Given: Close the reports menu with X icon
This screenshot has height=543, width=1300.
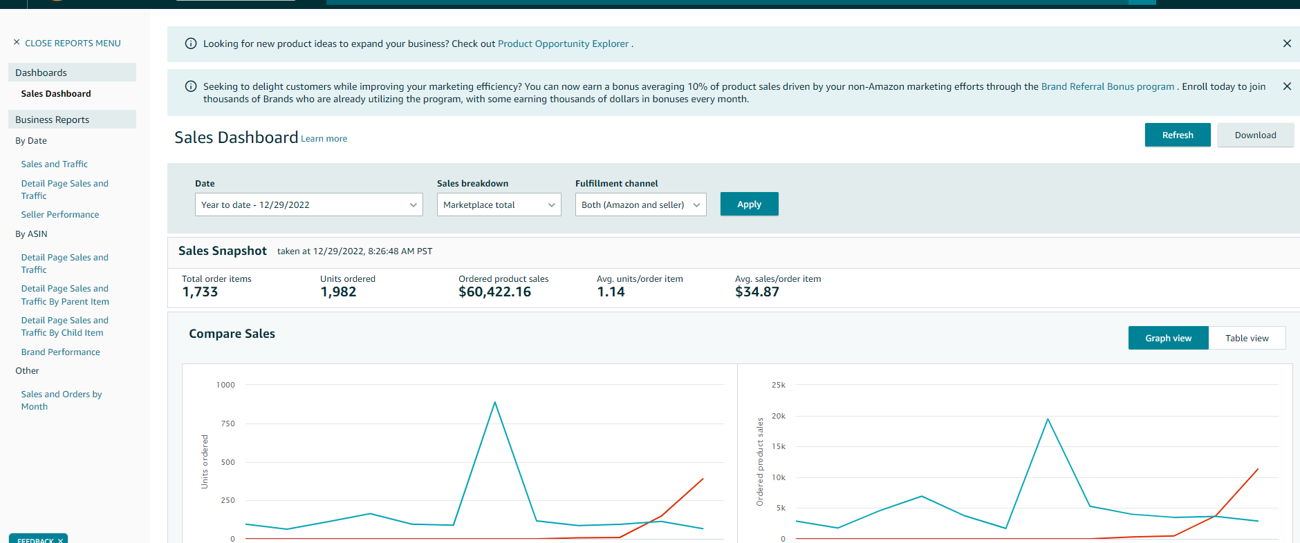Looking at the screenshot, I should click(x=17, y=43).
